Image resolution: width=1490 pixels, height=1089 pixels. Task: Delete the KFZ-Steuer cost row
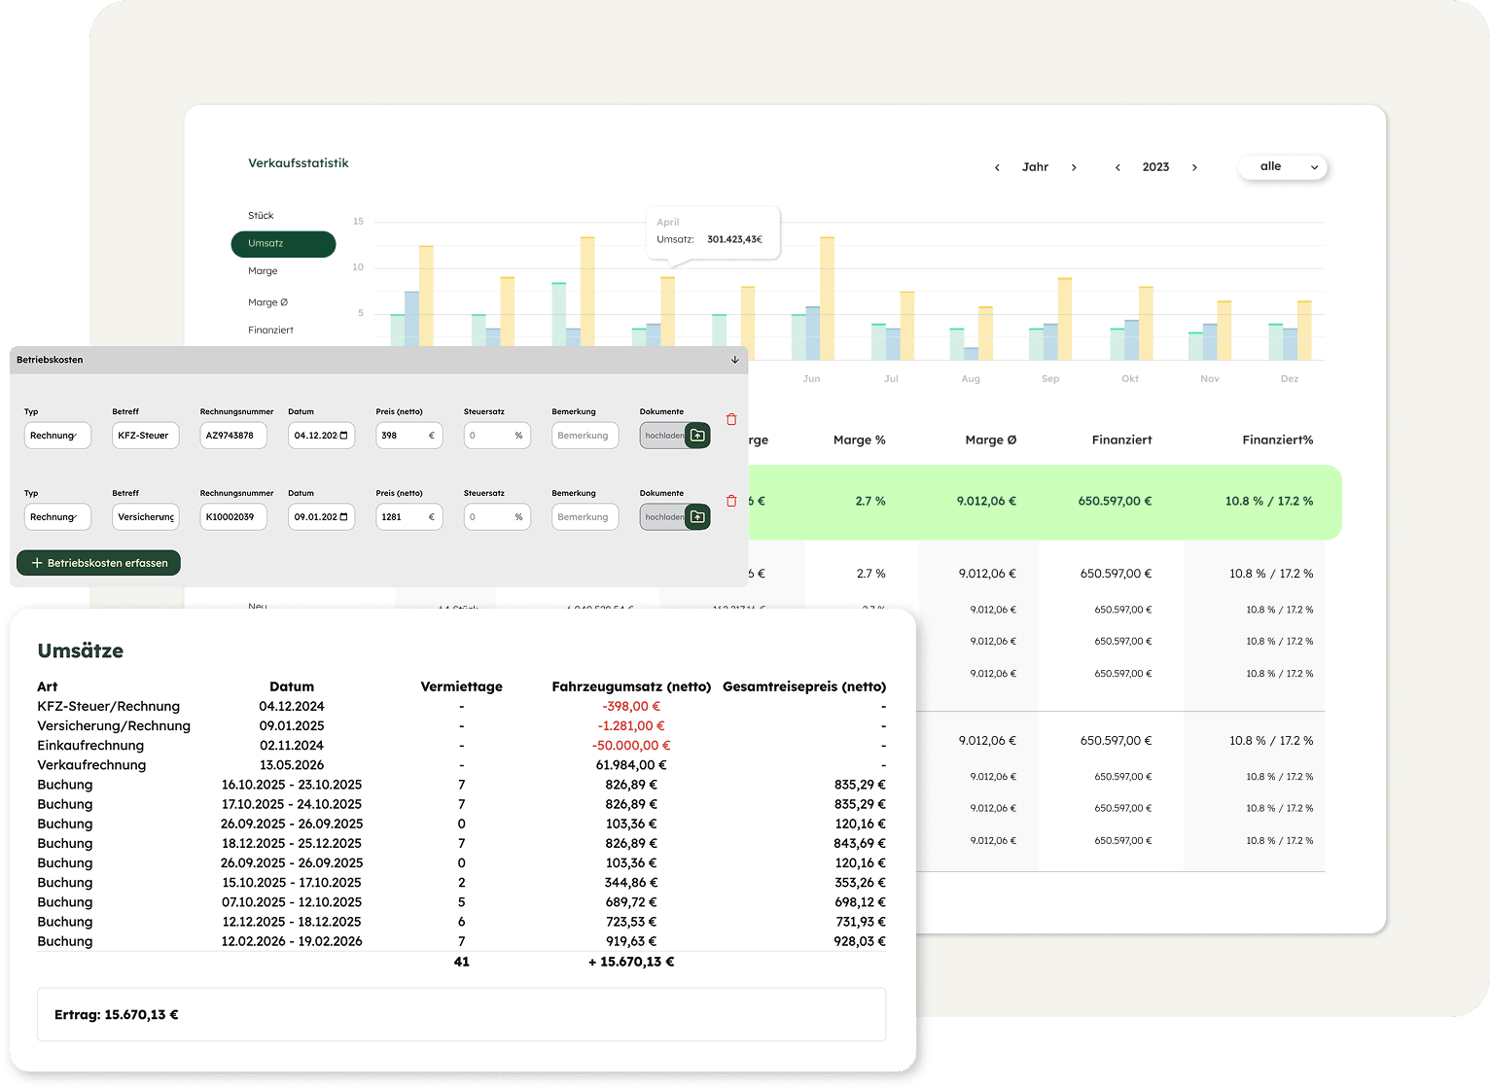[731, 420]
